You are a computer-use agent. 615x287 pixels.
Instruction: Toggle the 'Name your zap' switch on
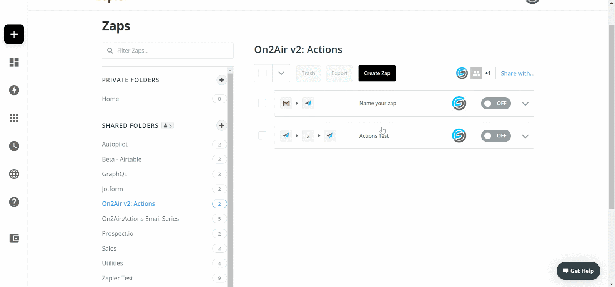pyautogui.click(x=495, y=103)
